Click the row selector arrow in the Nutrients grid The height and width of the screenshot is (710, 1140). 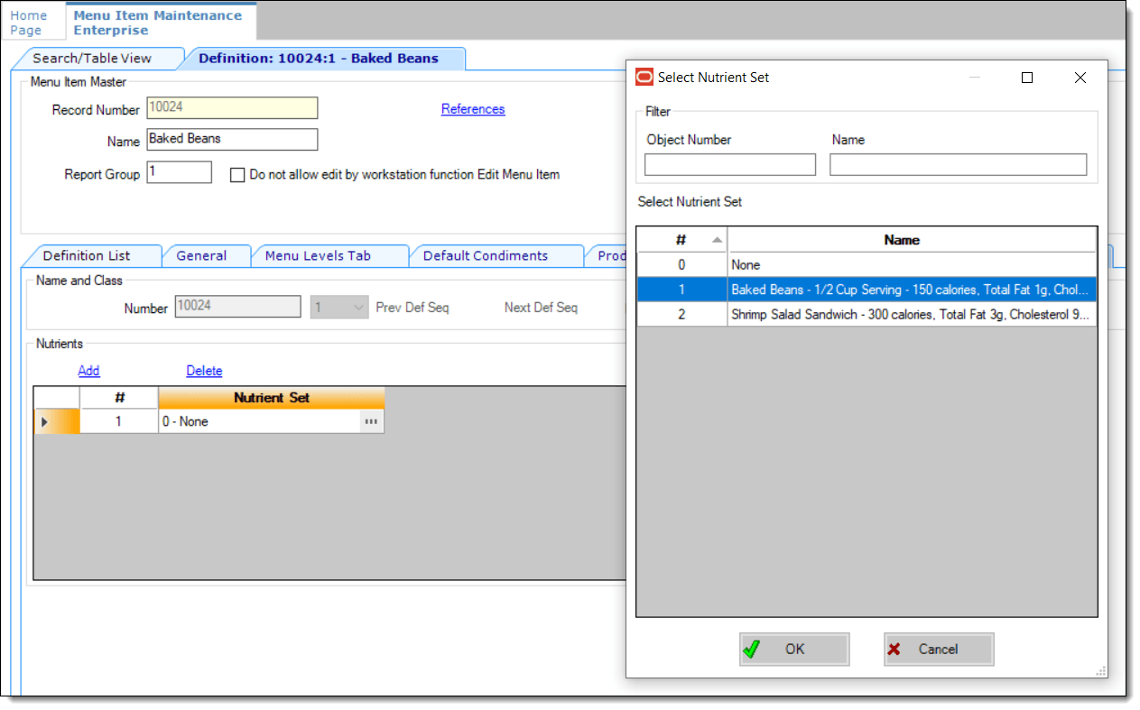coord(43,421)
